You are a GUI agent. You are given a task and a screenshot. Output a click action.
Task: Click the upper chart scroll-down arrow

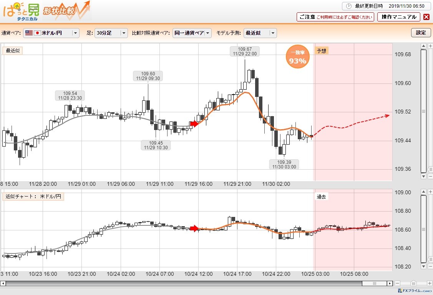pyautogui.click(x=423, y=176)
